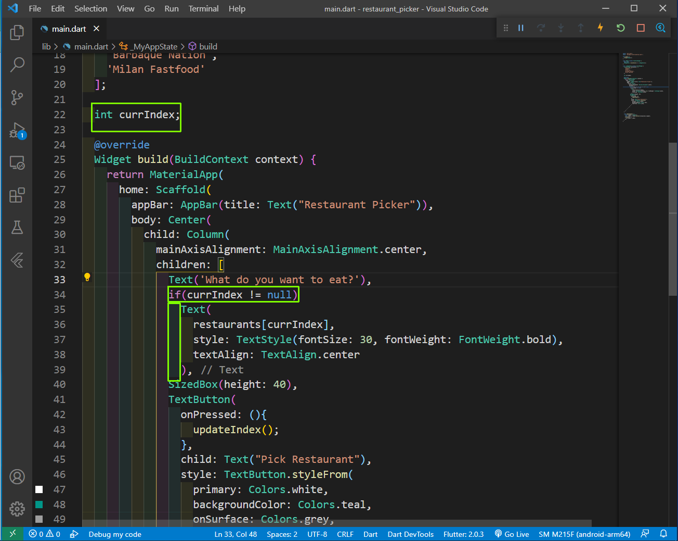Open the Edit menu
This screenshot has width=678, height=541.
58,9
